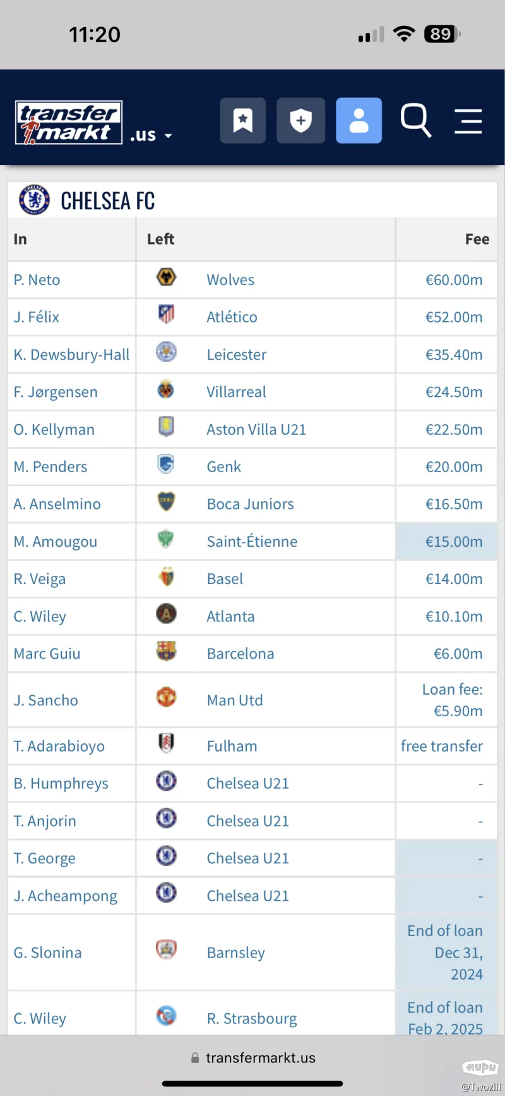The width and height of the screenshot is (505, 1096).
Task: Click the €52.00m fee for Félix
Action: 453,317
